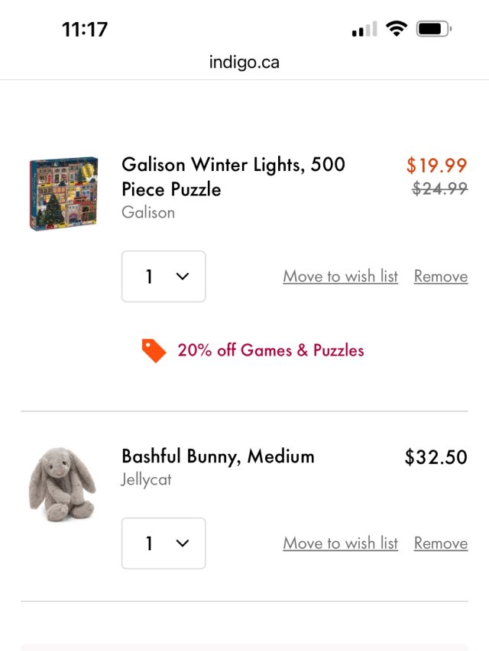Tap the battery indicator icon
The image size is (489, 651).
coord(433,29)
